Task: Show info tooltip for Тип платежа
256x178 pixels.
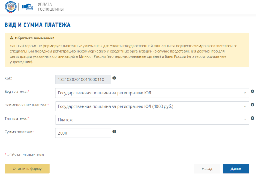Action: coord(252,118)
